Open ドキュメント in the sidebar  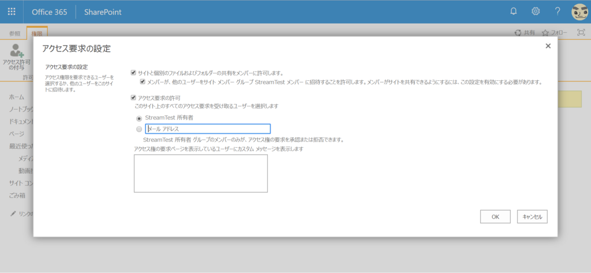click(x=21, y=121)
